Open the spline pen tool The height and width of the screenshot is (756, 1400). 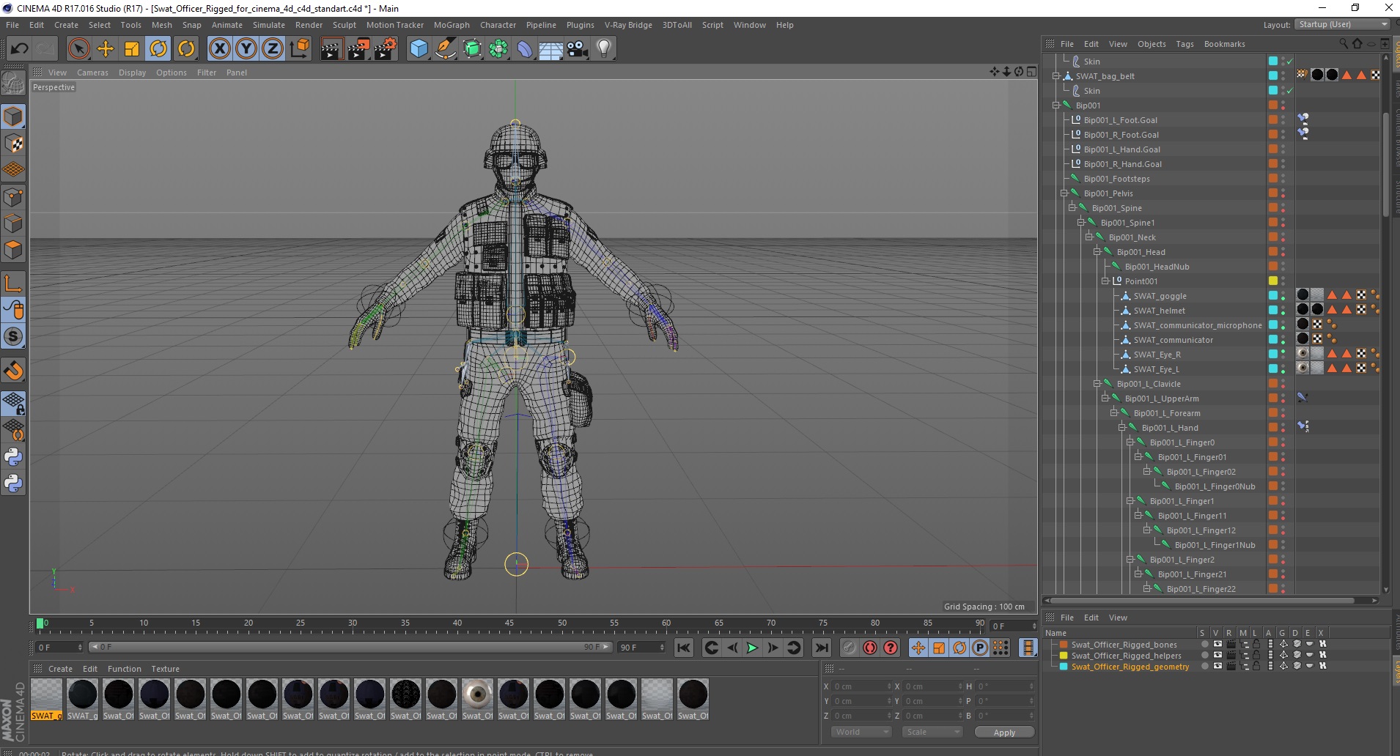coord(445,49)
